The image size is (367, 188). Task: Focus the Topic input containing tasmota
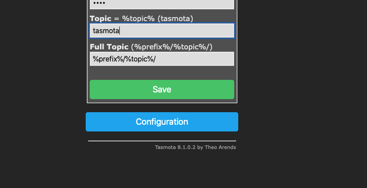162,31
